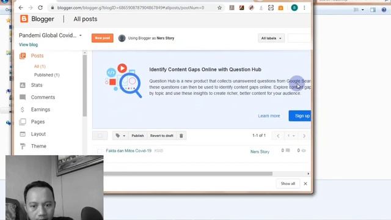This screenshot has height=220, width=391.
Task: Click the Comments sidebar icon
Action: pyautogui.click(x=23, y=97)
